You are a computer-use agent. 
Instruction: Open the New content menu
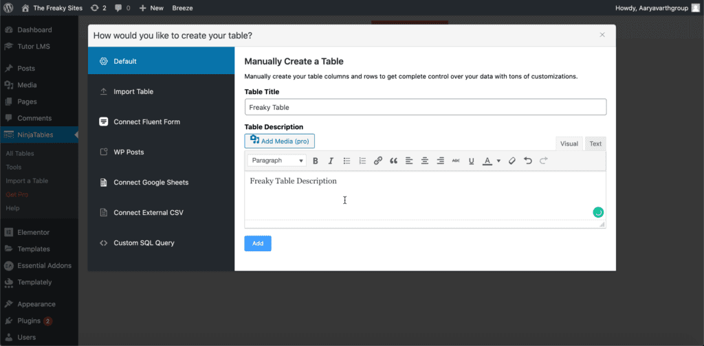[151, 8]
